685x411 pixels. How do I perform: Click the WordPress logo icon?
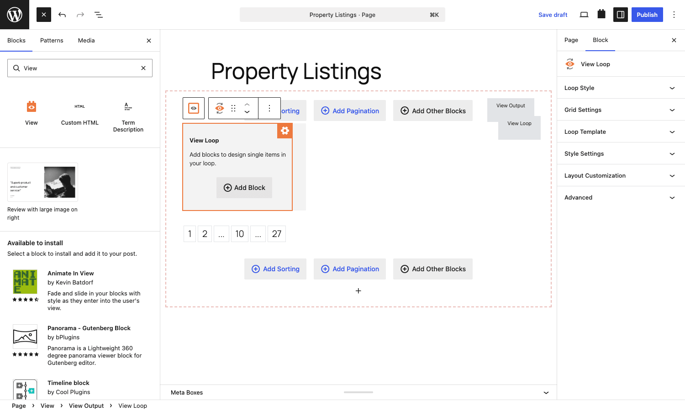[x=15, y=15]
